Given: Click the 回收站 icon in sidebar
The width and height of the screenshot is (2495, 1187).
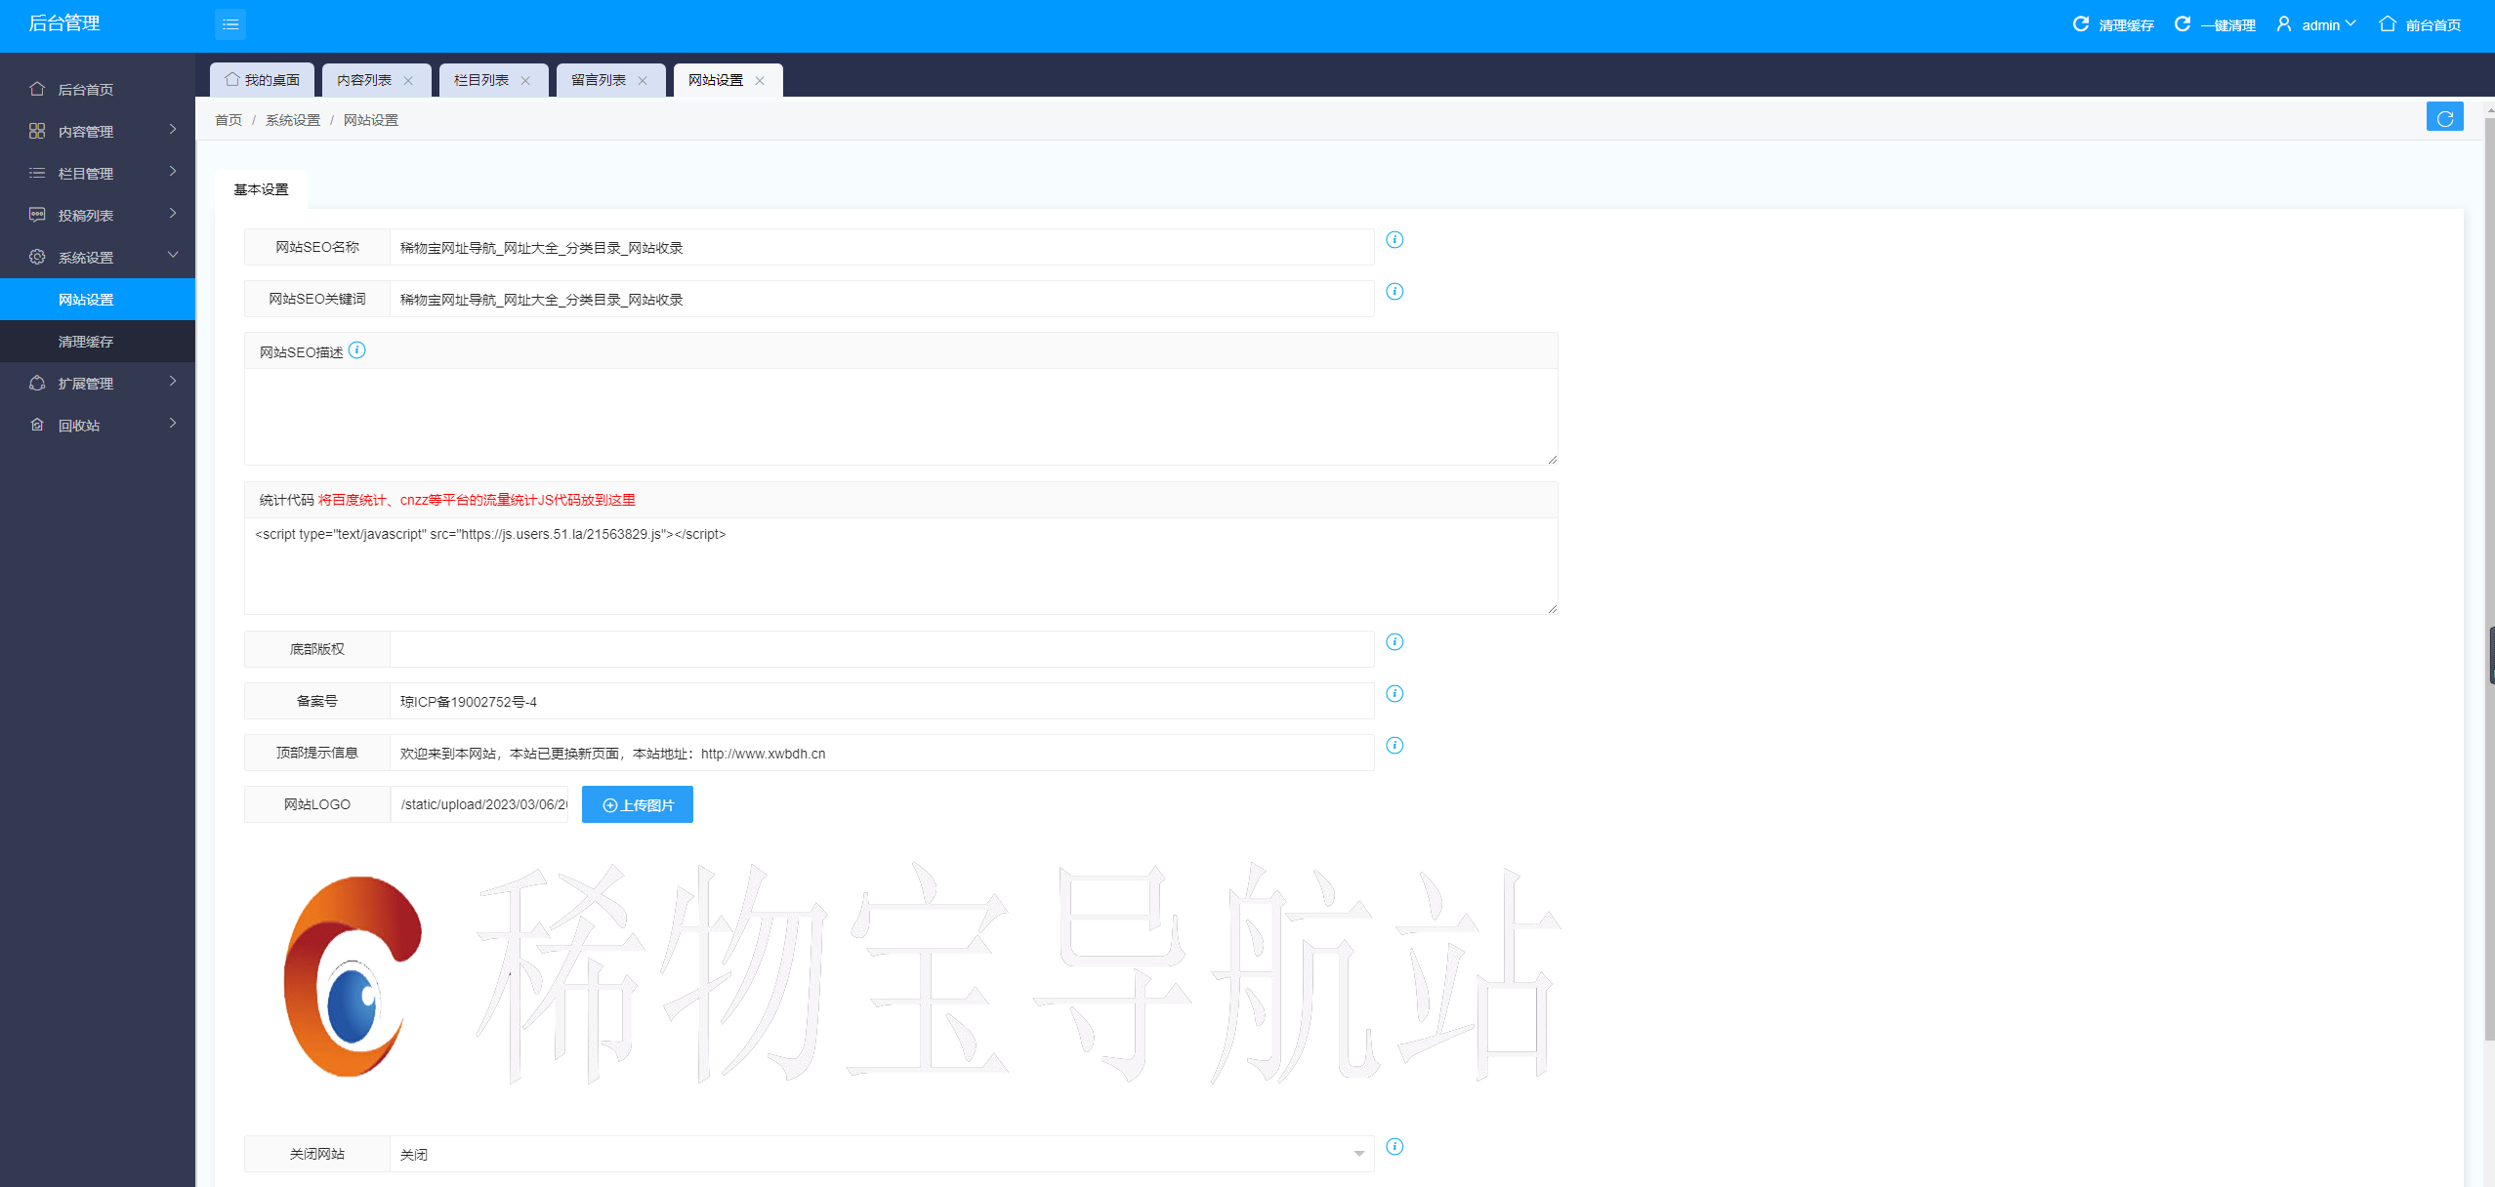Looking at the screenshot, I should 37,425.
